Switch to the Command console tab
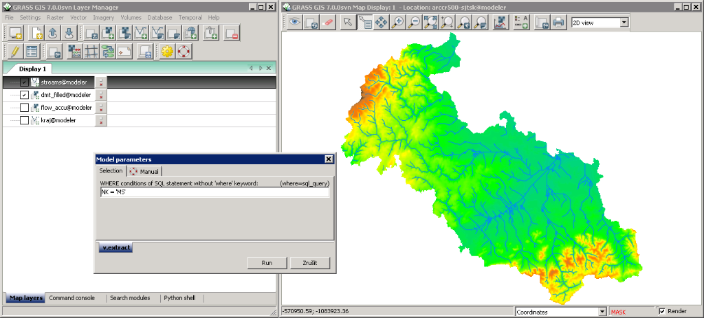704x318 pixels. pyautogui.click(x=71, y=298)
